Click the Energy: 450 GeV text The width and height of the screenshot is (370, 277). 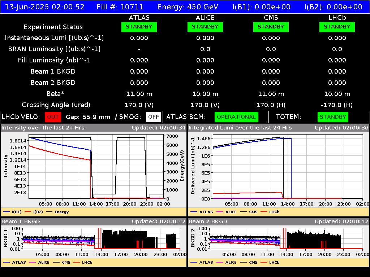[x=188, y=7]
